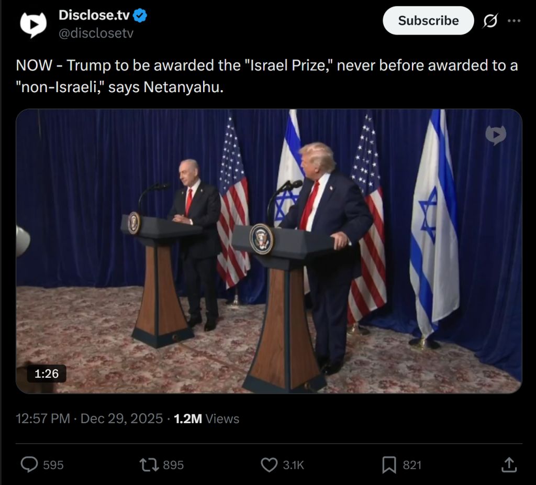Click the 3.1K likes count
Screen dimensions: 536x485
click(293, 465)
